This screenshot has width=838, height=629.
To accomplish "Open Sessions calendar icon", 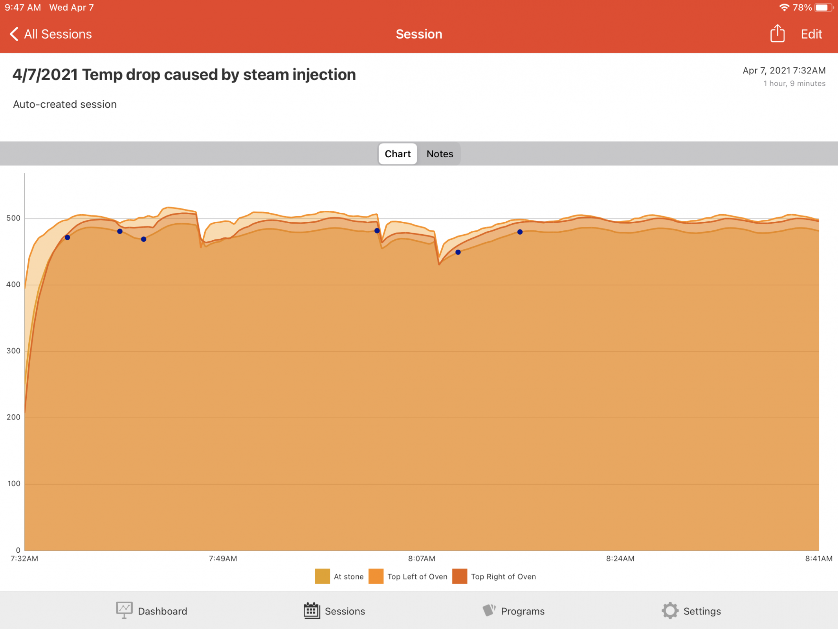I will 312,611.
